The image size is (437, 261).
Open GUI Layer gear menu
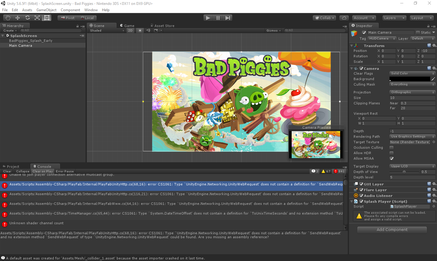434,184
